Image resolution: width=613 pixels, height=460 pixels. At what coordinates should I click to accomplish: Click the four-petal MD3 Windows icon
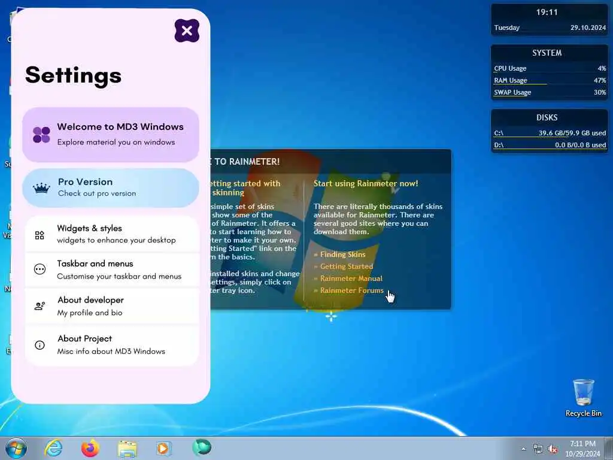[x=41, y=135]
